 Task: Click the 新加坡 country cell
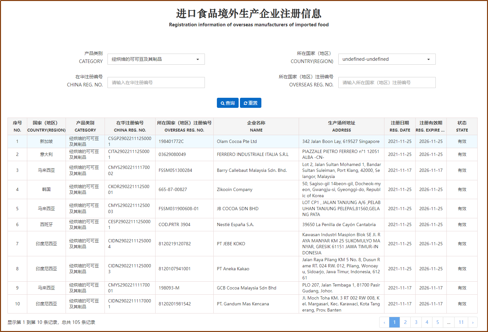[x=46, y=141]
